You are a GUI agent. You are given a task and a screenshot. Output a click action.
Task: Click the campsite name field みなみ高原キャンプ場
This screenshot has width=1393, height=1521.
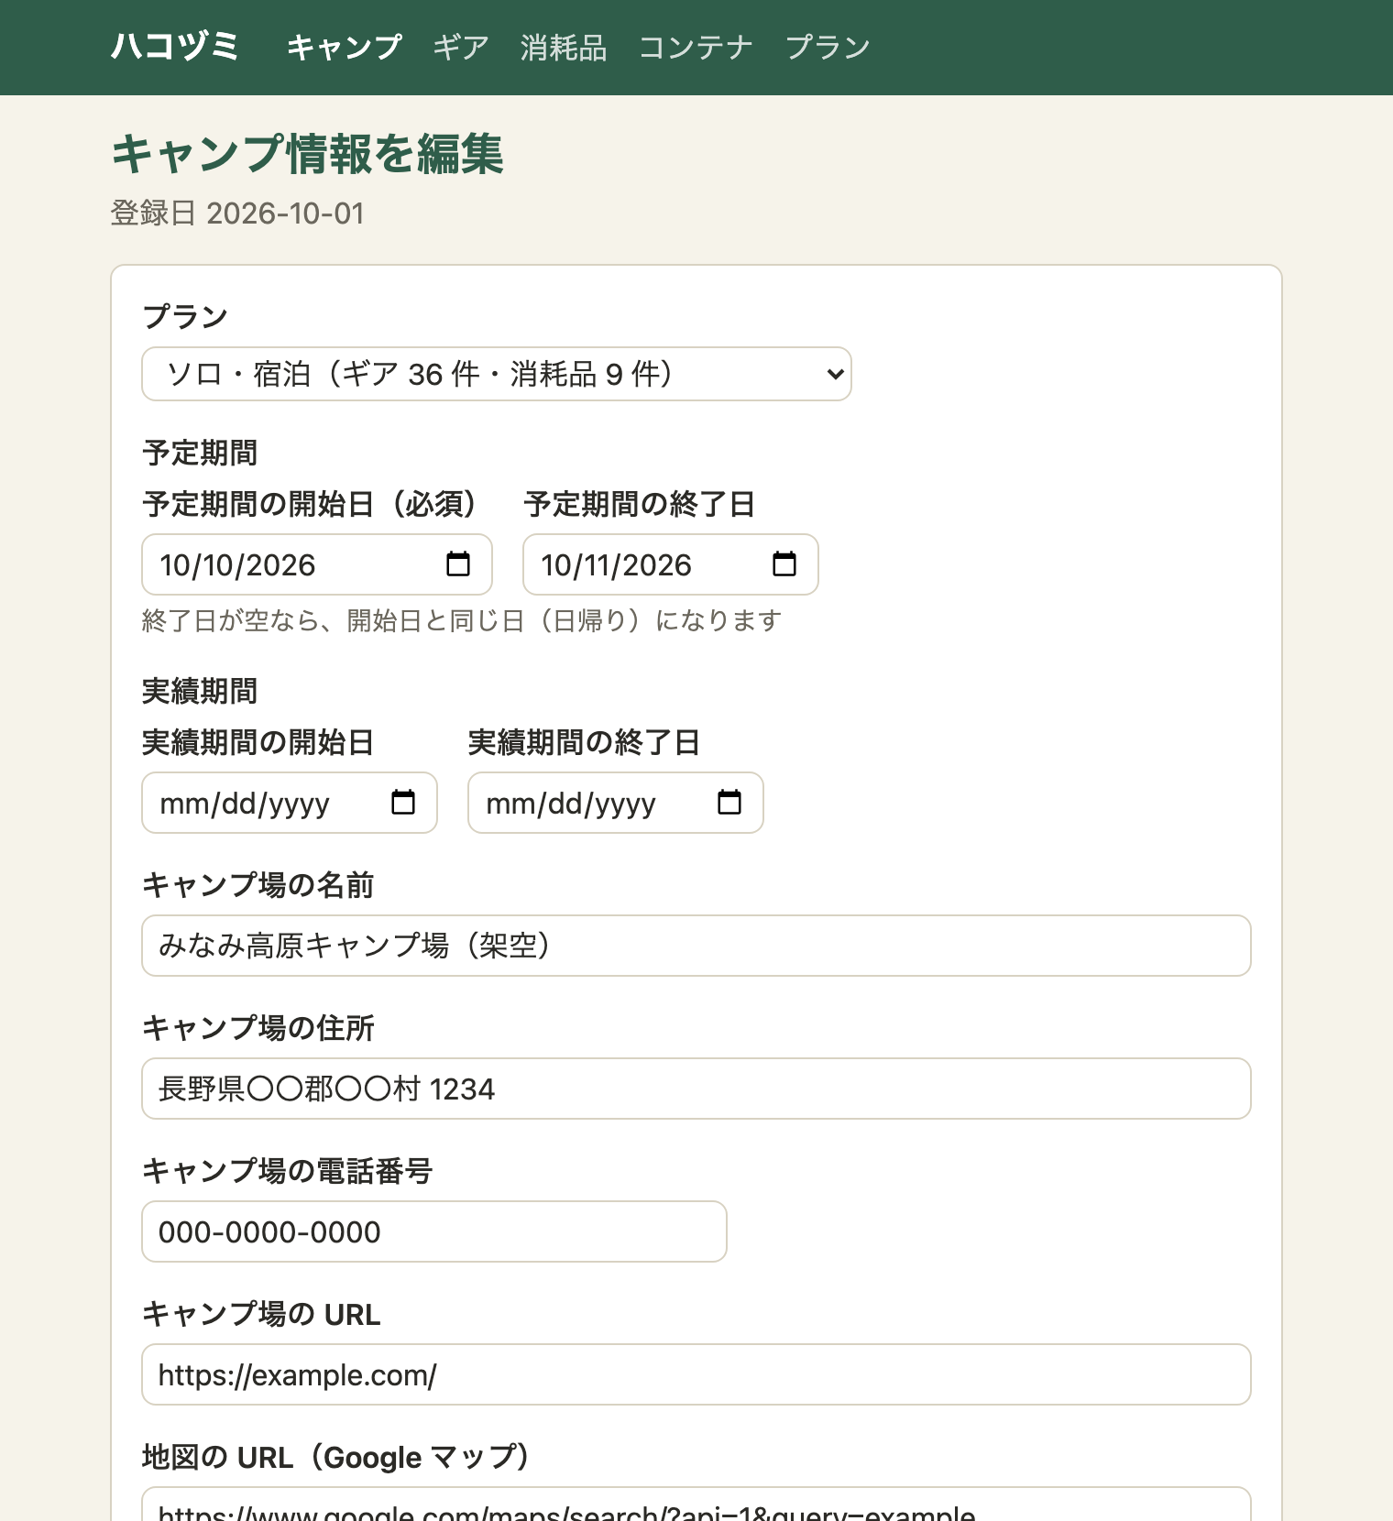(x=696, y=946)
